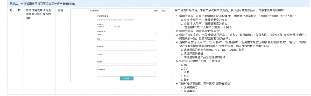311x96 pixels.
Task: Open the 申请试用产品 dropdown showing TEXT
Action: [126, 34]
